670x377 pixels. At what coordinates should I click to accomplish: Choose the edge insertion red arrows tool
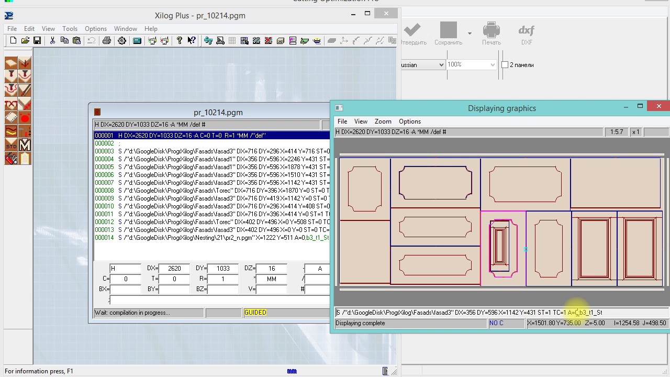coord(25,105)
